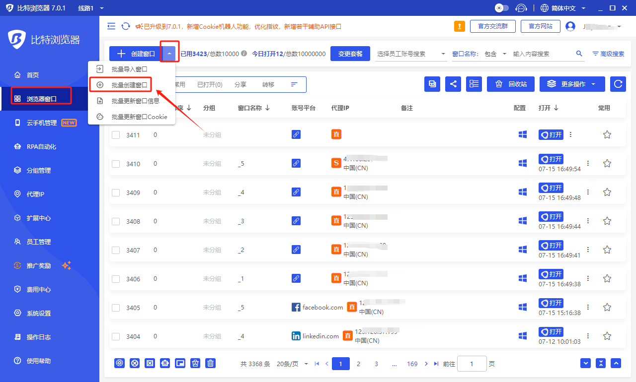
Task: Select 批量创建窗口 from the menu
Action: tap(129, 85)
